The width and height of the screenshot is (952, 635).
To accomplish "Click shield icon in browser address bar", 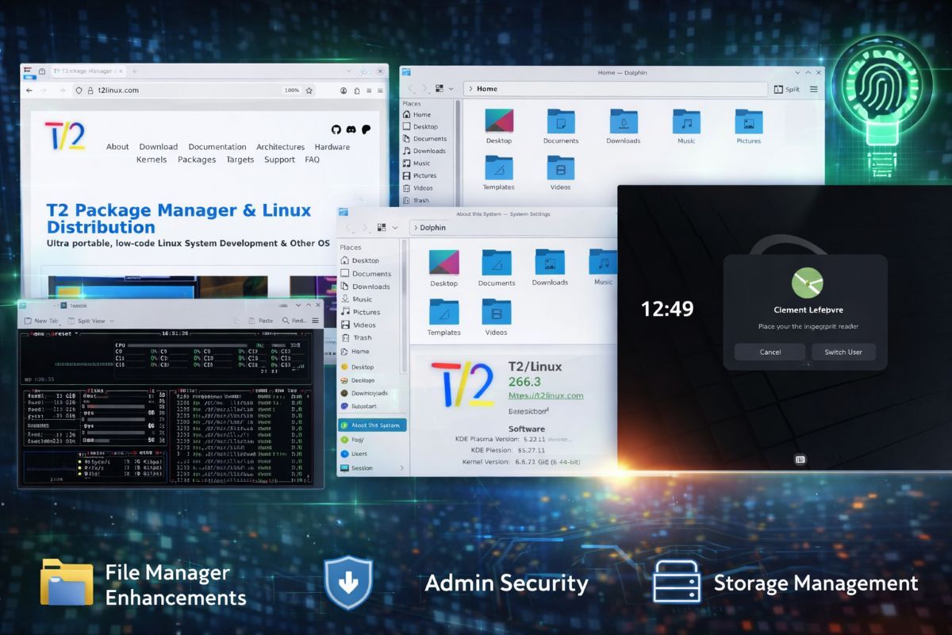I will (x=79, y=90).
